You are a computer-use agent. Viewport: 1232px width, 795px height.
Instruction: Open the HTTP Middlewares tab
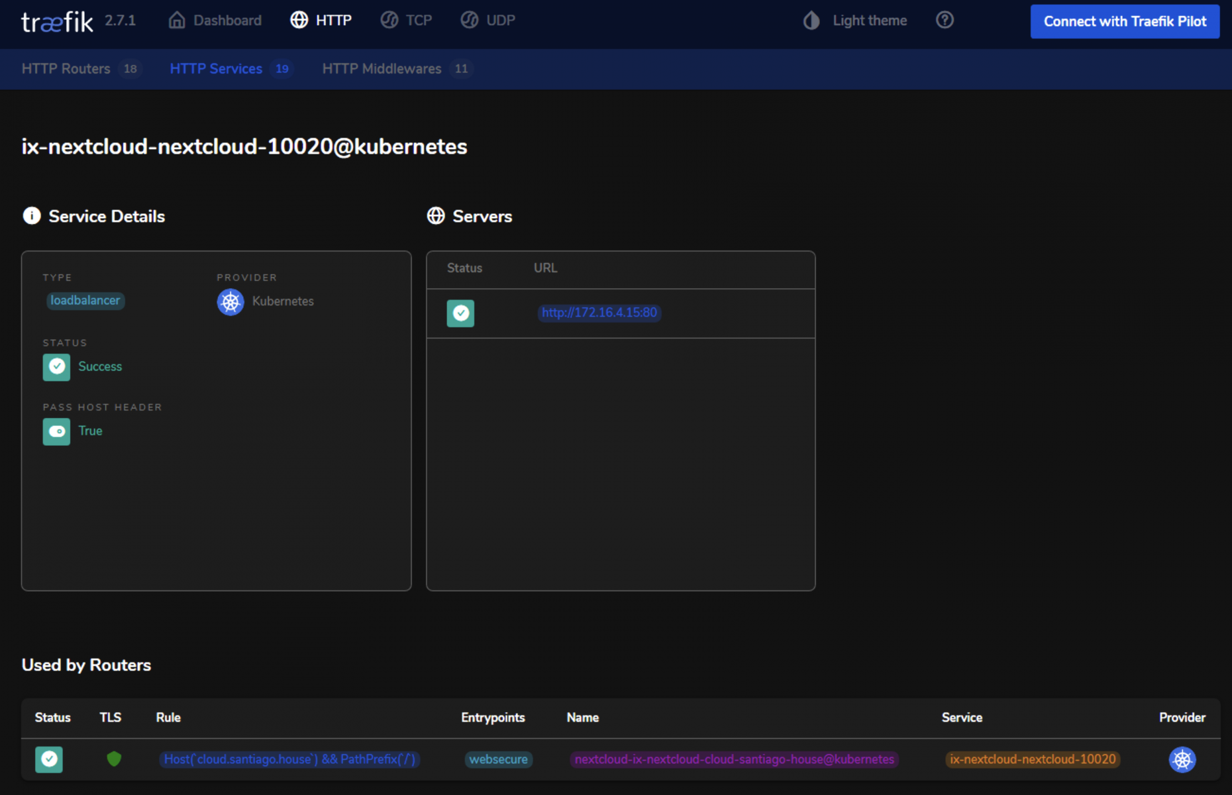(382, 69)
